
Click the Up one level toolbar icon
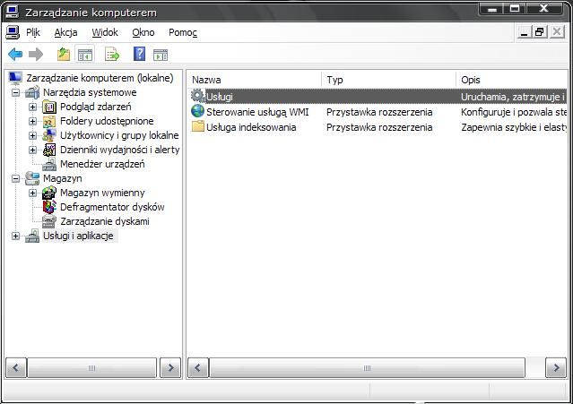(x=64, y=55)
